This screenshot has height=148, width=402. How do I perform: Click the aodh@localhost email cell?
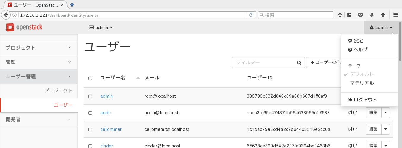coord(161,113)
